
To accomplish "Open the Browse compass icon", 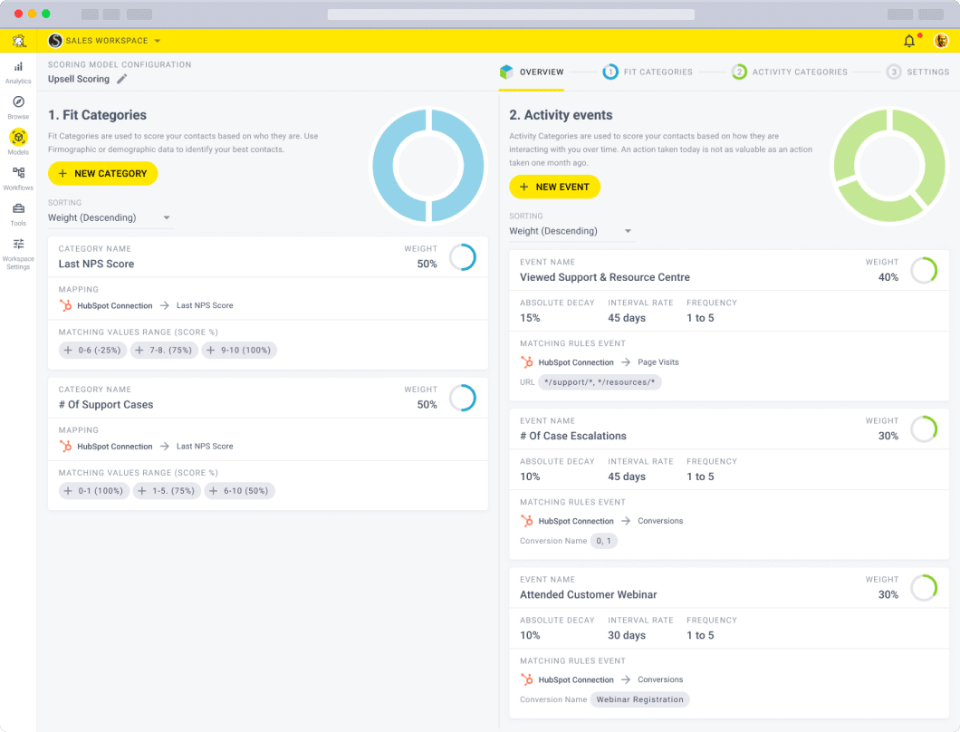I will coord(18,101).
